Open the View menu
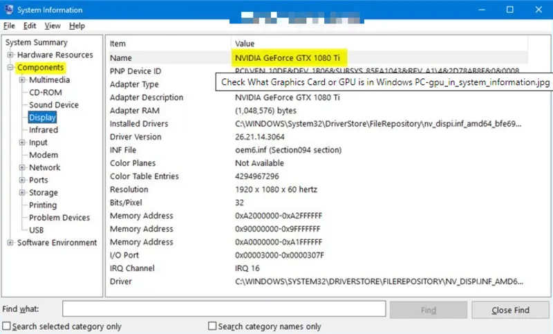The image size is (553, 334). pyautogui.click(x=53, y=26)
